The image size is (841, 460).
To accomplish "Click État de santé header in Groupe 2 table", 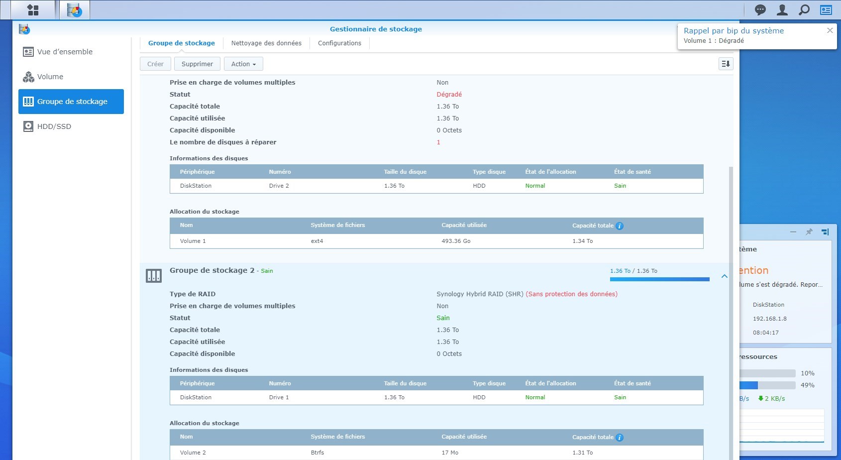I will 632,383.
